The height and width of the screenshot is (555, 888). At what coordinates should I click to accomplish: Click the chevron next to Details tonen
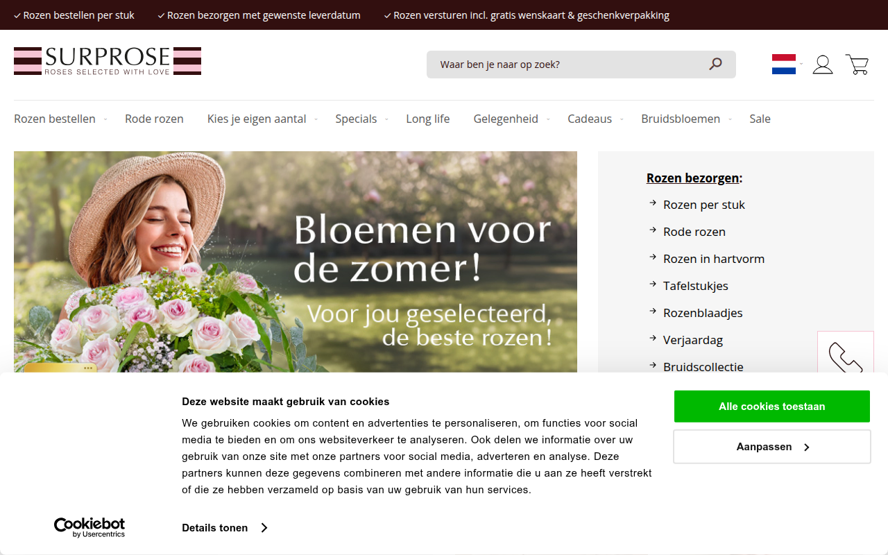264,528
